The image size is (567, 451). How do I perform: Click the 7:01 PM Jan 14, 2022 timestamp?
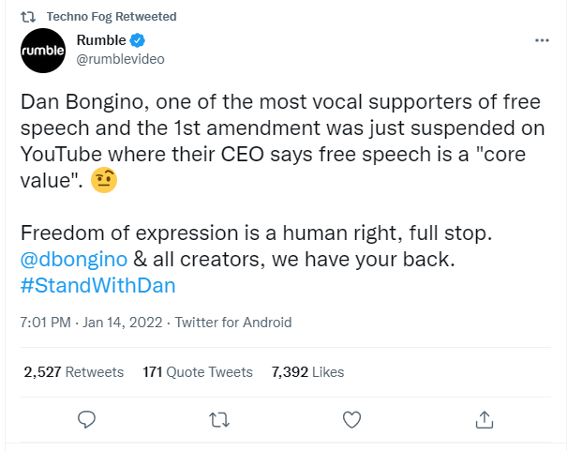point(91,323)
